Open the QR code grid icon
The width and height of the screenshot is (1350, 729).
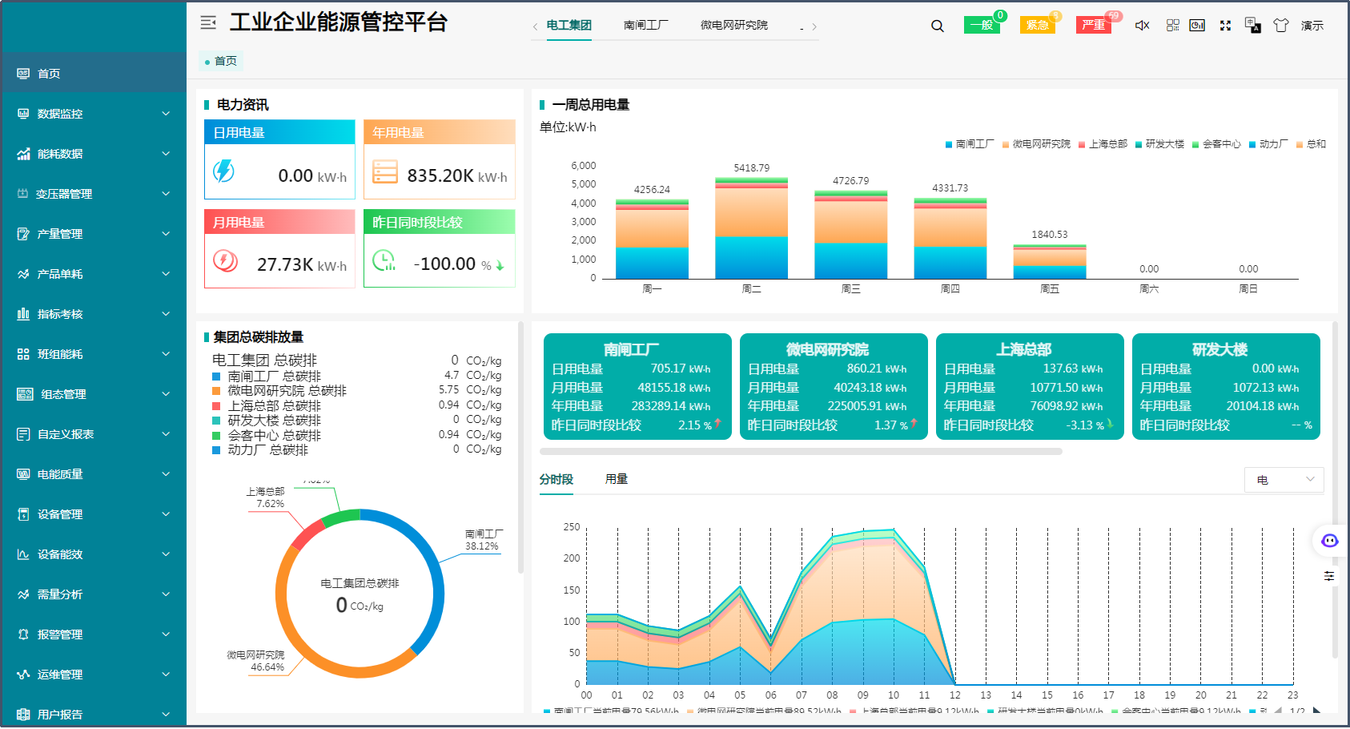[1173, 26]
